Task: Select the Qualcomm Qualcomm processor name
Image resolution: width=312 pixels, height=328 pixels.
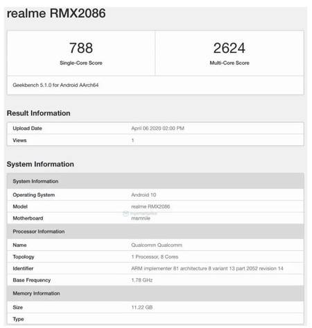Action: 157,245
